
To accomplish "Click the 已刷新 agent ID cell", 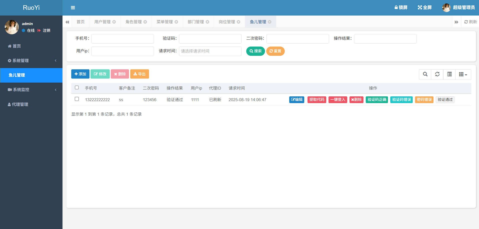I will (215, 100).
